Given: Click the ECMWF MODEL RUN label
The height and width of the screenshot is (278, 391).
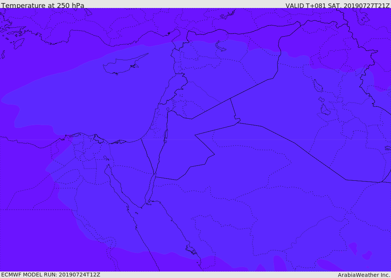Looking at the screenshot, I should (51, 275).
